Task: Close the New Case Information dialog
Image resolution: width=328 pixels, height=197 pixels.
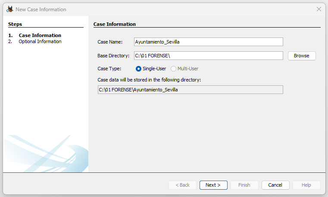Action: [319, 9]
